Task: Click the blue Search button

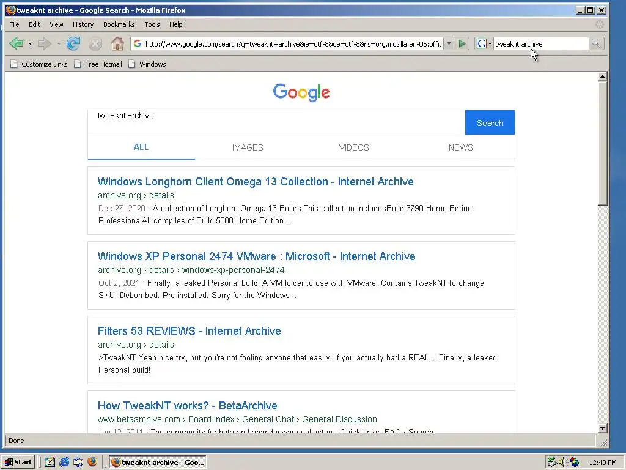Action: point(490,122)
